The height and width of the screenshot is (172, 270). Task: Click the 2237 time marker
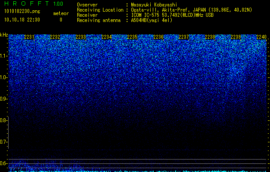pos(184,37)
